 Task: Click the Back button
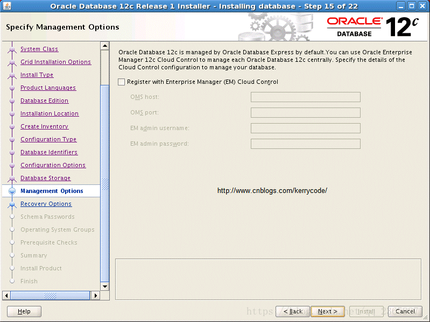293,311
